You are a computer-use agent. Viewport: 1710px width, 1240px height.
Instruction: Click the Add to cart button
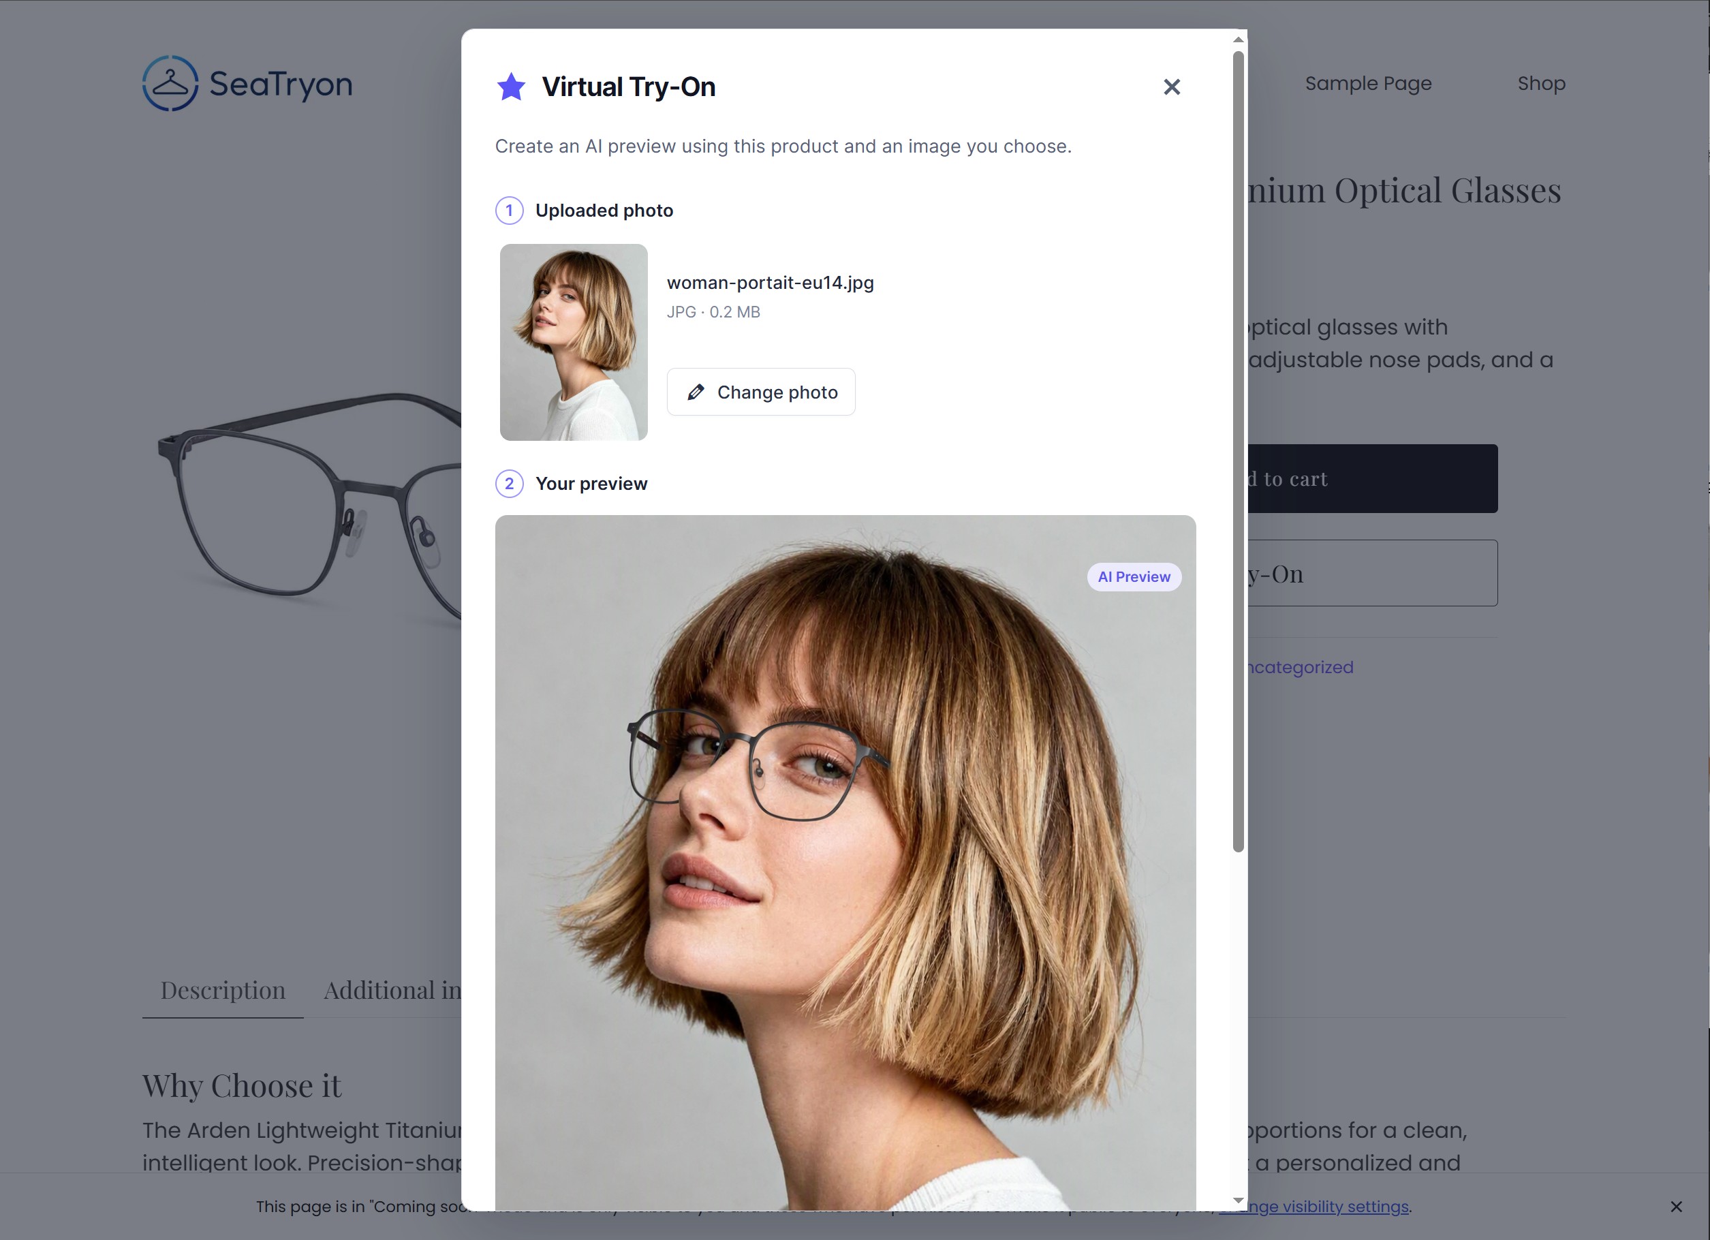click(1372, 479)
